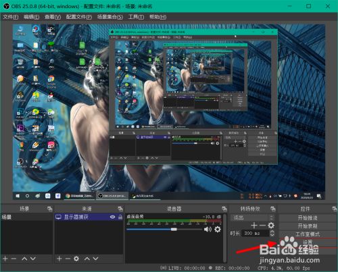Image resolution: width=338 pixels, height=272 pixels.
Task: Open the 文件(F) menu
Action: 11,17
